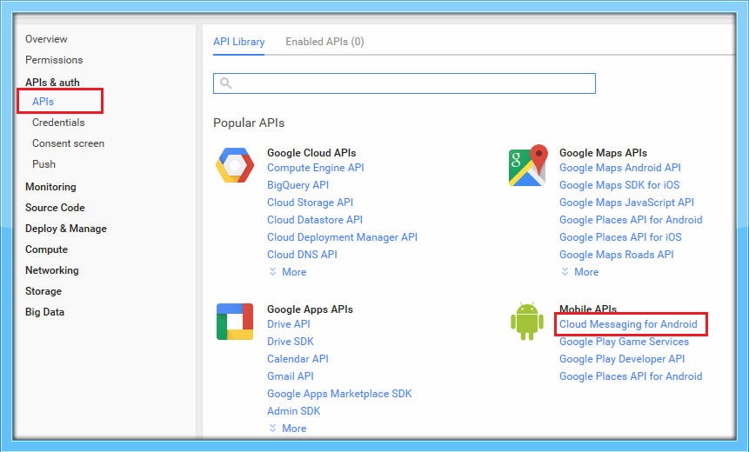Open the BigQuery API link
Viewport: 749px width, 452px height.
click(x=298, y=185)
